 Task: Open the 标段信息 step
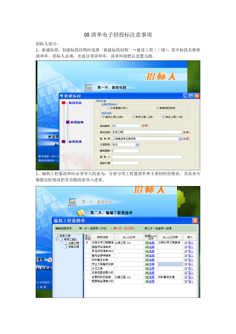pyautogui.click(x=75, y=103)
